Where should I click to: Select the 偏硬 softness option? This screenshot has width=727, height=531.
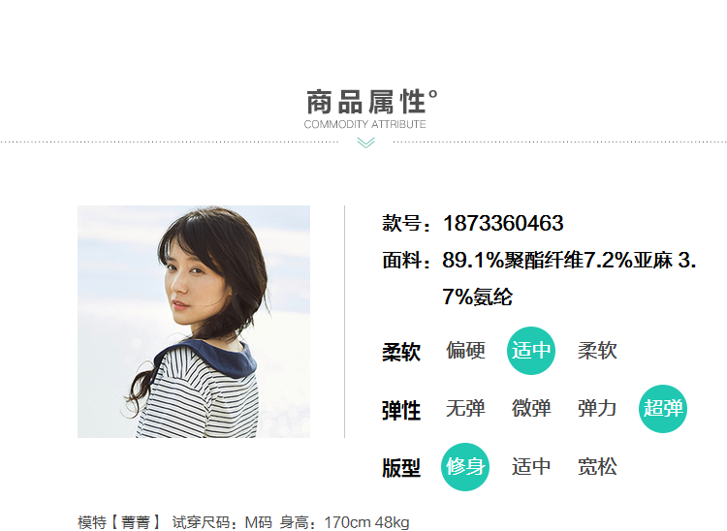[x=465, y=351]
